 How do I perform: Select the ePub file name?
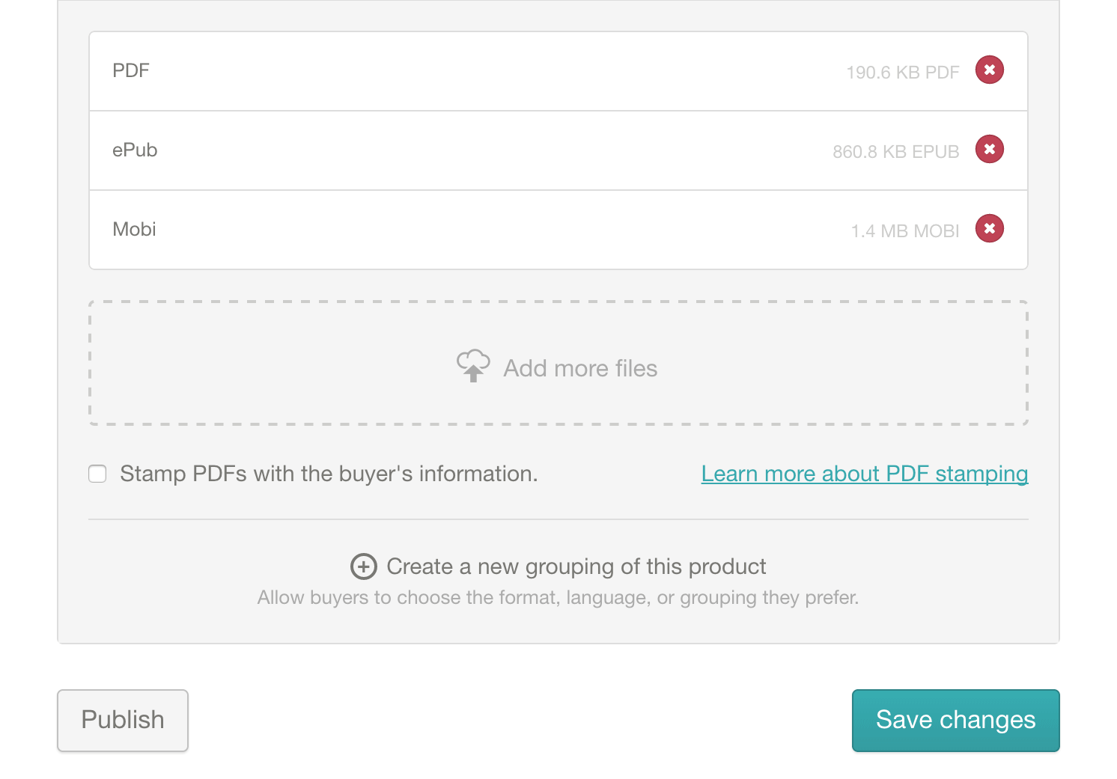tap(135, 150)
